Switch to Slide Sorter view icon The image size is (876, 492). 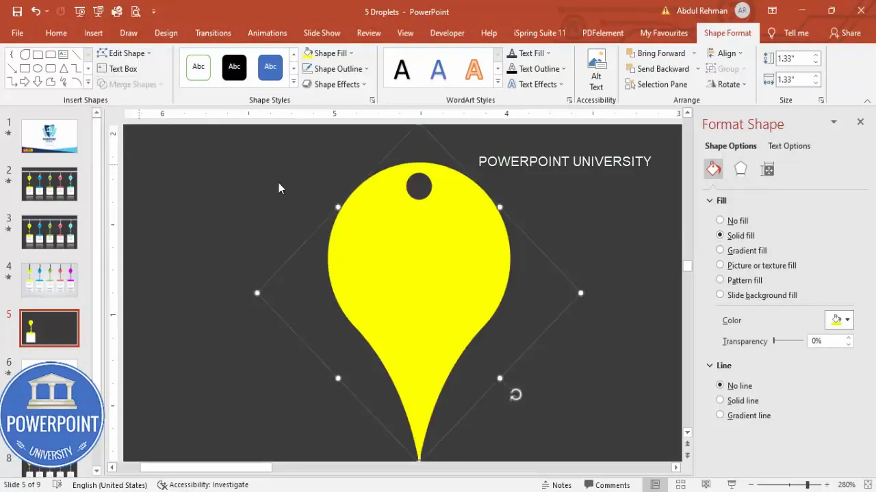[x=681, y=484]
